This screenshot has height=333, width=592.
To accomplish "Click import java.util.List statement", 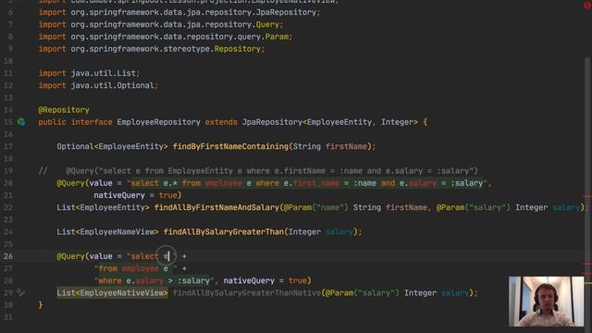I will point(89,73).
